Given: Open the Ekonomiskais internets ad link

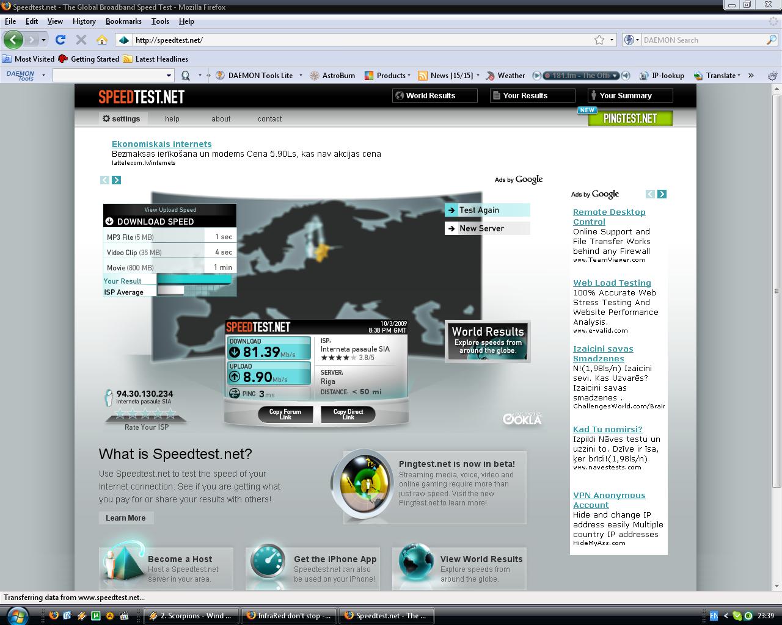Looking at the screenshot, I should (162, 144).
